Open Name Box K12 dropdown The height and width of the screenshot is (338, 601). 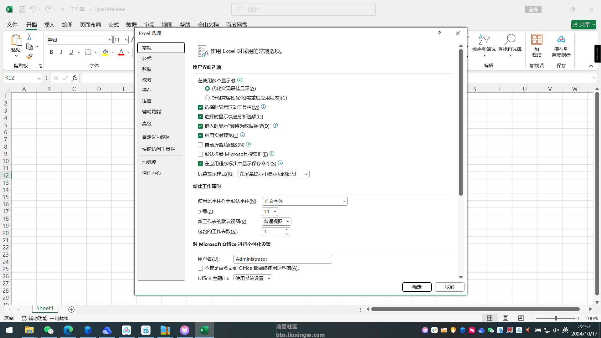(39, 78)
